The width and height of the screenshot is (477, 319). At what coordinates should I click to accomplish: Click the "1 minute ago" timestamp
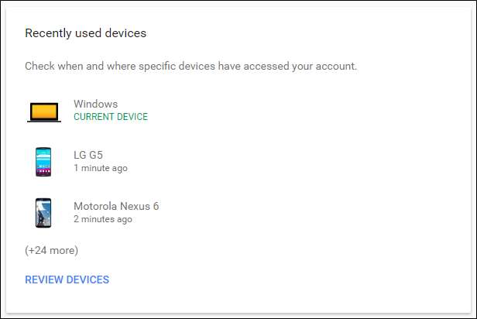coord(101,168)
